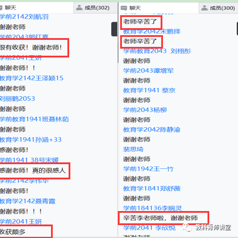Image resolution: width=238 pixels, height=238 pixels.
Task: Select message 感谢老师！真的很感人
Action: [x=33, y=171]
